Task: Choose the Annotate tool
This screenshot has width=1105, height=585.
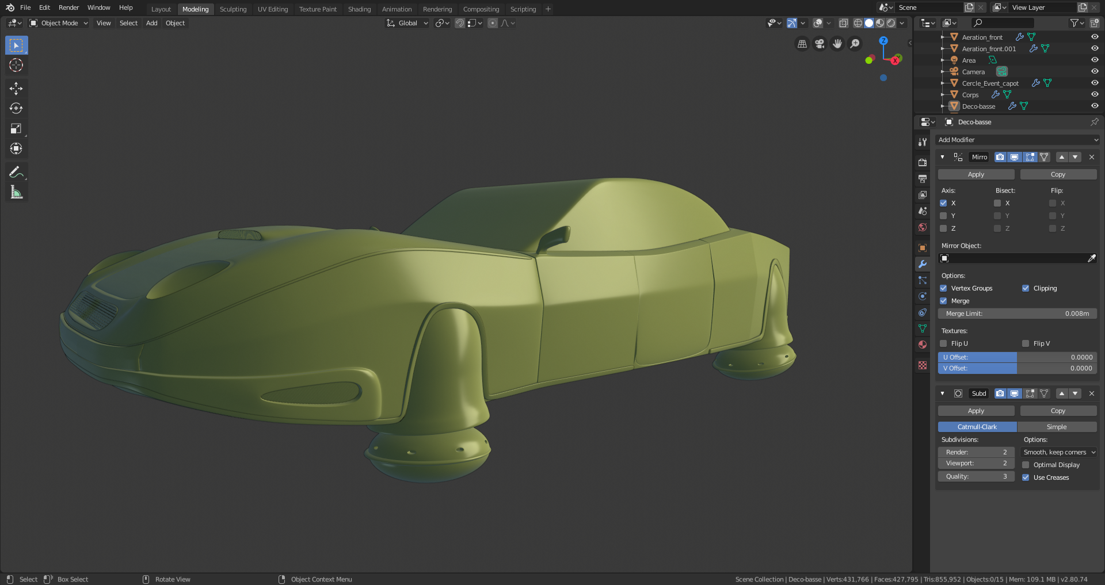Action: point(16,172)
